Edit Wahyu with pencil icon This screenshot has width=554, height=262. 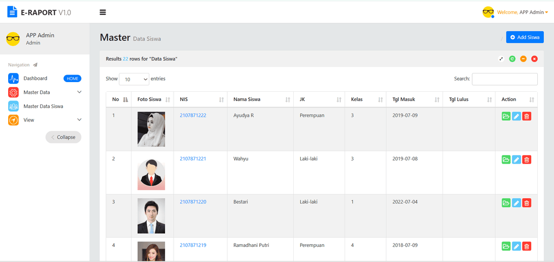[517, 160]
